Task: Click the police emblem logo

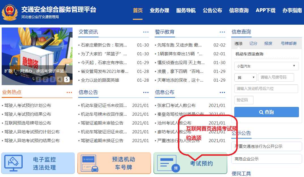Action: click(10, 12)
